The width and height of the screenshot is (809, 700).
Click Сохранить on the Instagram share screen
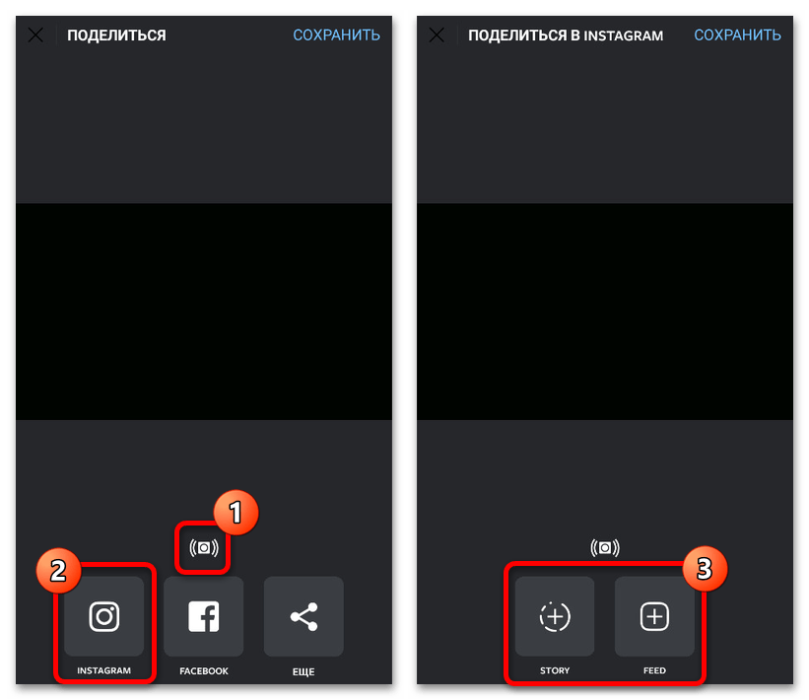737,35
